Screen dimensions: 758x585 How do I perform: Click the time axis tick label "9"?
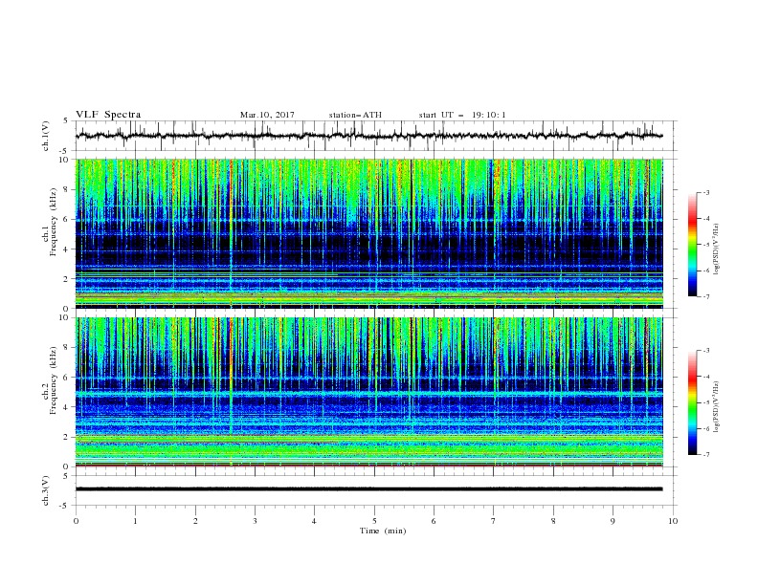click(x=613, y=521)
